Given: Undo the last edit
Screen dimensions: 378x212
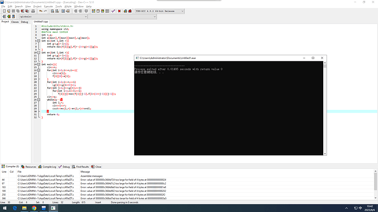Looking at the screenshot, I should (41, 11).
